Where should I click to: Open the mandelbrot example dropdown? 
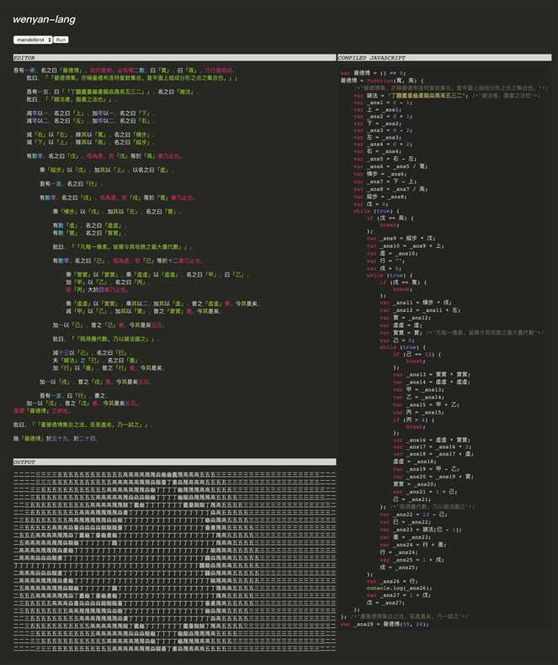point(33,40)
